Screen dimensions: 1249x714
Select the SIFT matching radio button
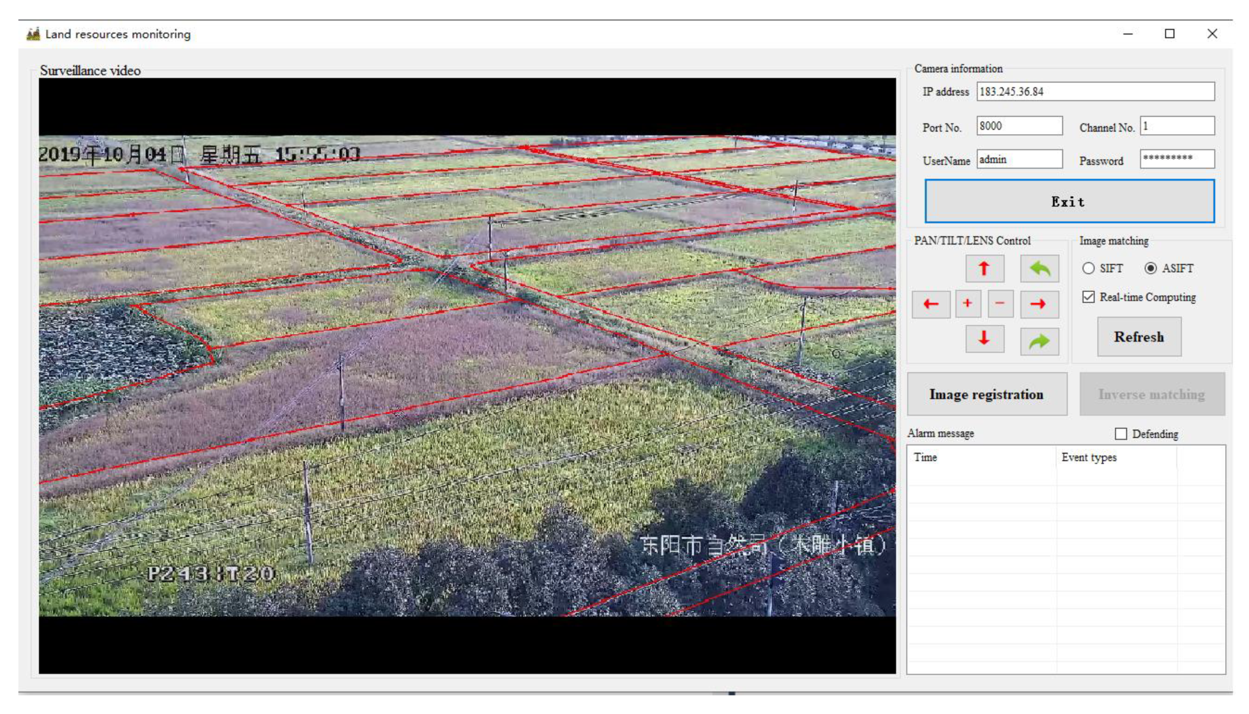coord(1089,268)
